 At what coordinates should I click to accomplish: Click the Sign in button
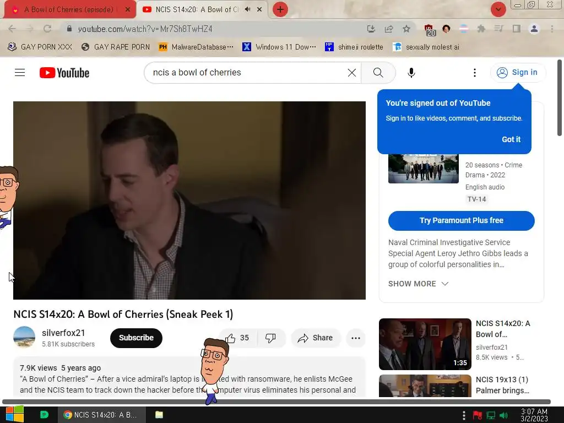pos(518,73)
